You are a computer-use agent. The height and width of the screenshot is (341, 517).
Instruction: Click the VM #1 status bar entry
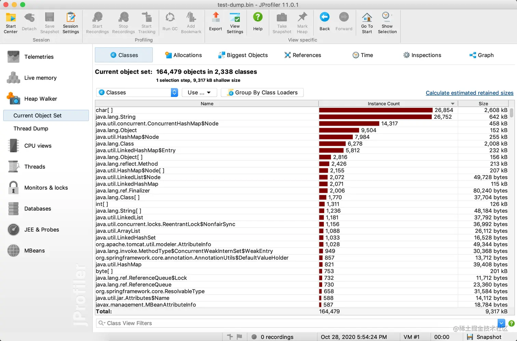click(x=411, y=337)
